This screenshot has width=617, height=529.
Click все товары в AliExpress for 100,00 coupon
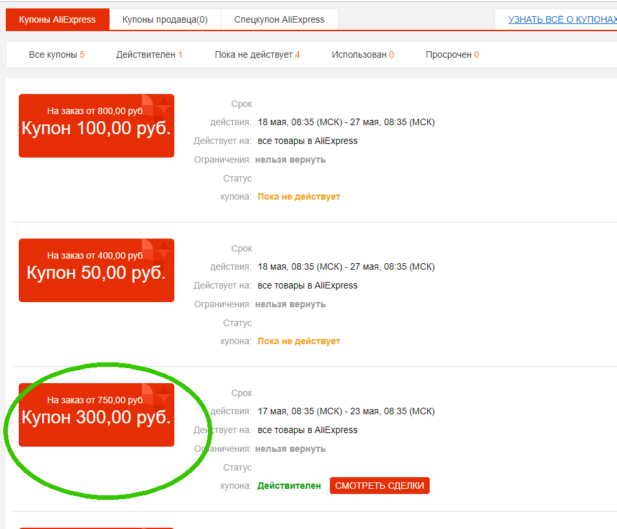pyautogui.click(x=308, y=141)
